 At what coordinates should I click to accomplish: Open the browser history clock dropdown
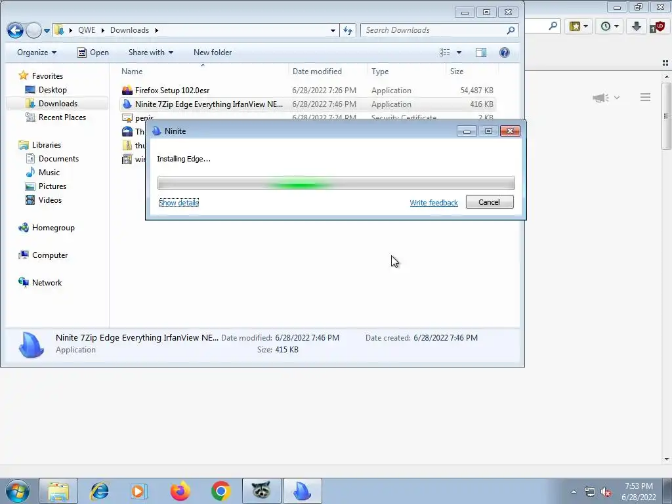pyautogui.click(x=610, y=26)
